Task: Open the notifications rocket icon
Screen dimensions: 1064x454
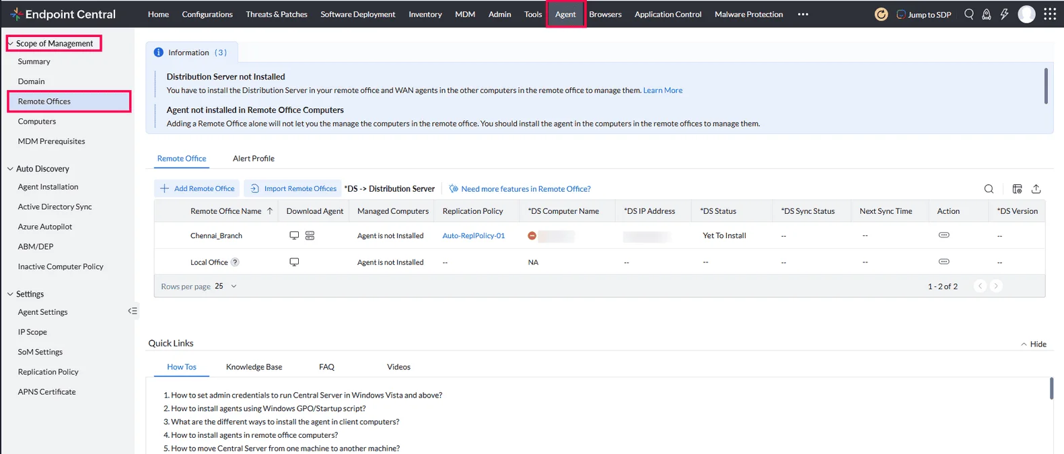Action: 987,14
